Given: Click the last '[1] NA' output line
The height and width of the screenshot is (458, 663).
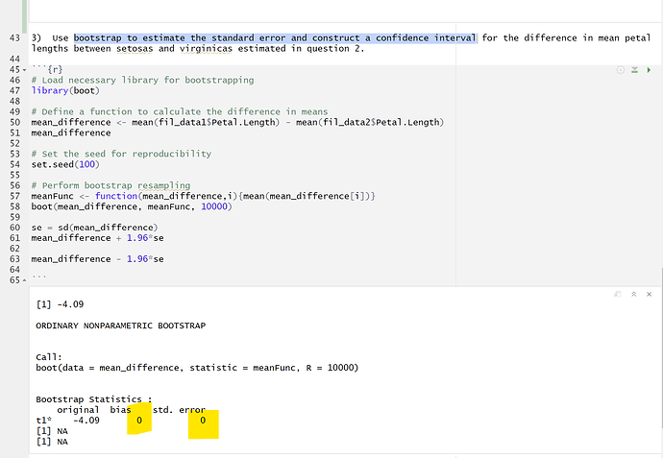Looking at the screenshot, I should click(52, 442).
